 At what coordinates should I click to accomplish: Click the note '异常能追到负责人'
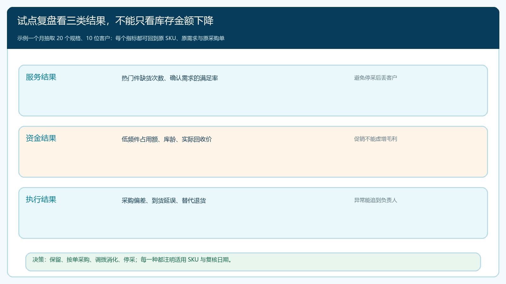coord(375,200)
